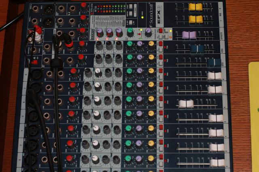Click the Soundcraft brand logo
Viewport: 259px width, 172px height.
tap(151, 14)
